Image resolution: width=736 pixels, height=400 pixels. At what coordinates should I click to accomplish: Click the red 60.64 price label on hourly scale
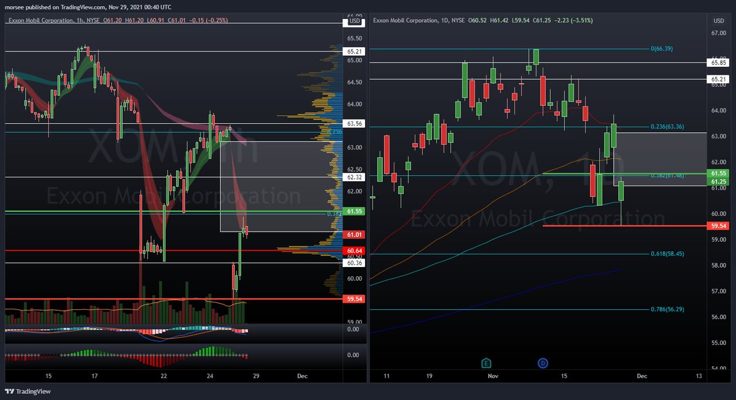coord(353,251)
